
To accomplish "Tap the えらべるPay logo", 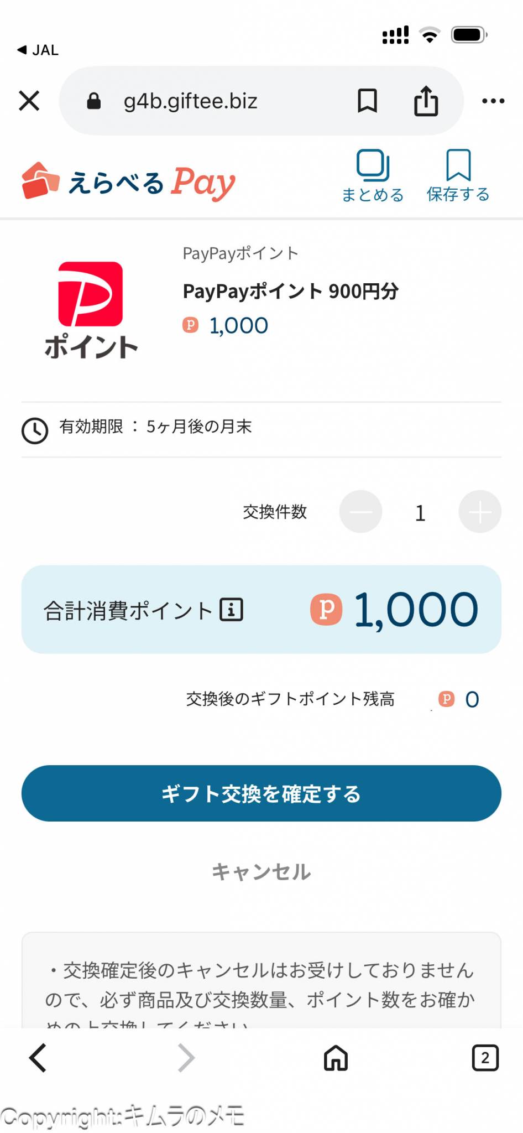I will [129, 181].
